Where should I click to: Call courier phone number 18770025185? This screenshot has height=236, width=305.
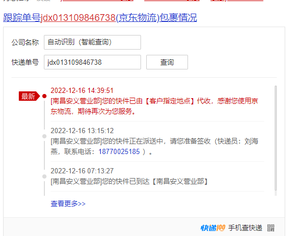point(119,151)
